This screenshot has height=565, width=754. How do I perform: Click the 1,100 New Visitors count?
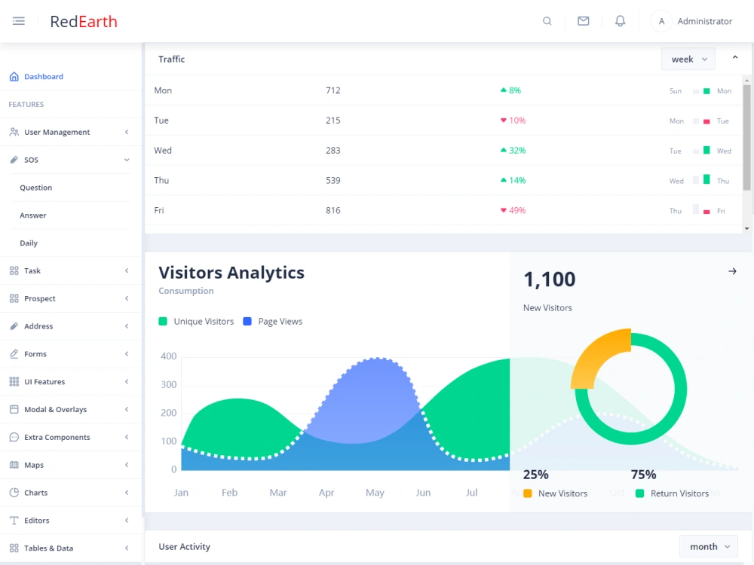[549, 279]
